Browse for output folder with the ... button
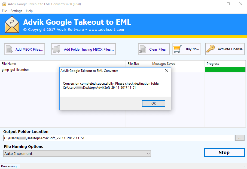 coord(240,138)
